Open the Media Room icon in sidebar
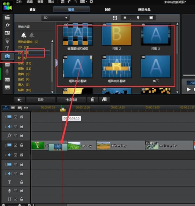The image size is (195, 206). click(x=7, y=17)
